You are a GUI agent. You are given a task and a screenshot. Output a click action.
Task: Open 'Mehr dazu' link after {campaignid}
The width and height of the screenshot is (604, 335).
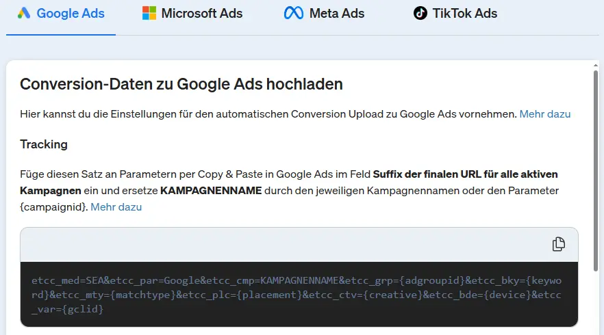(116, 207)
